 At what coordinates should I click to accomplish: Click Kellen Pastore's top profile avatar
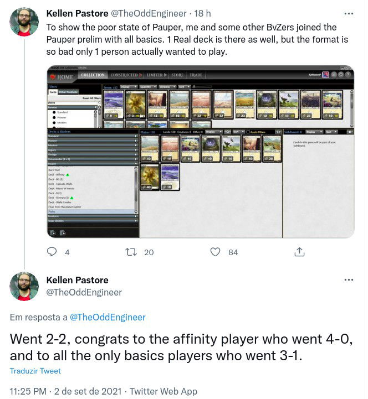24,22
